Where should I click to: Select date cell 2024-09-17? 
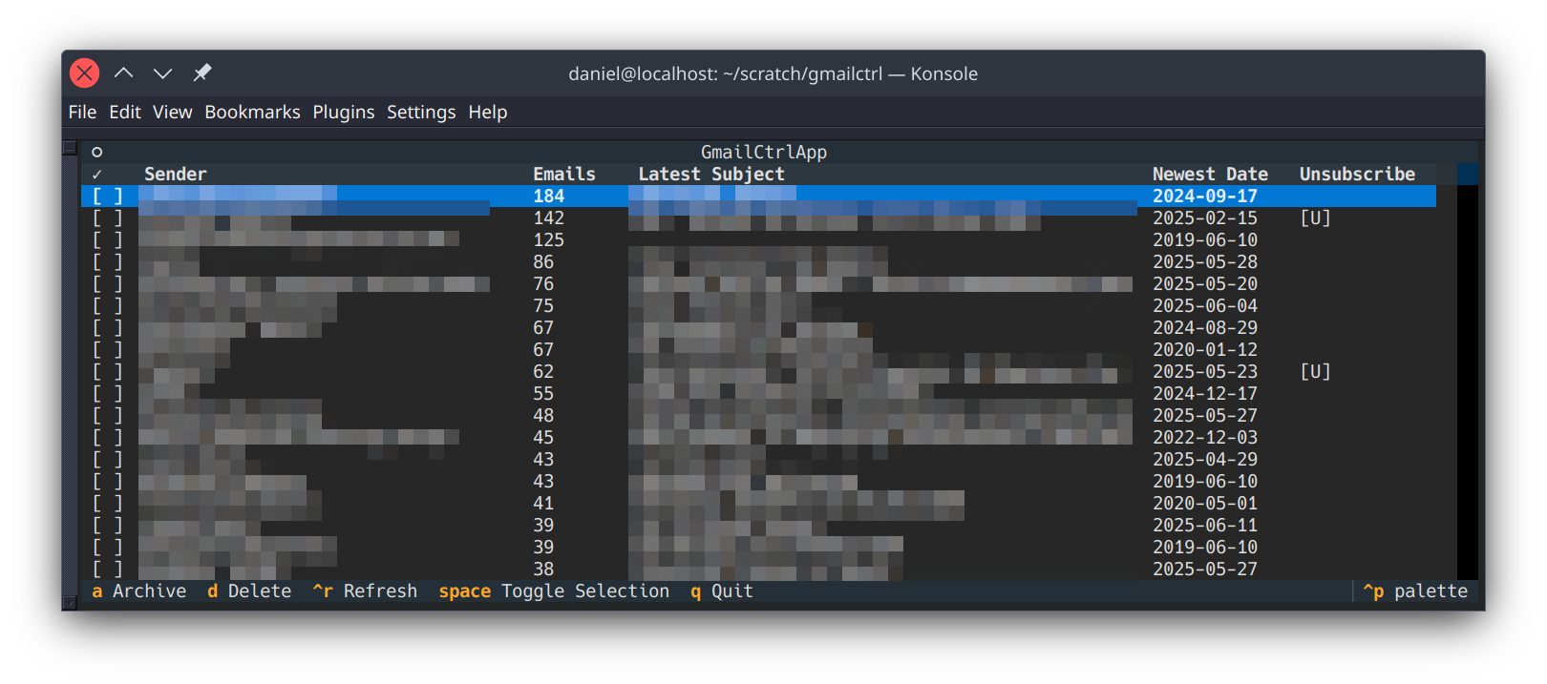pos(1205,197)
